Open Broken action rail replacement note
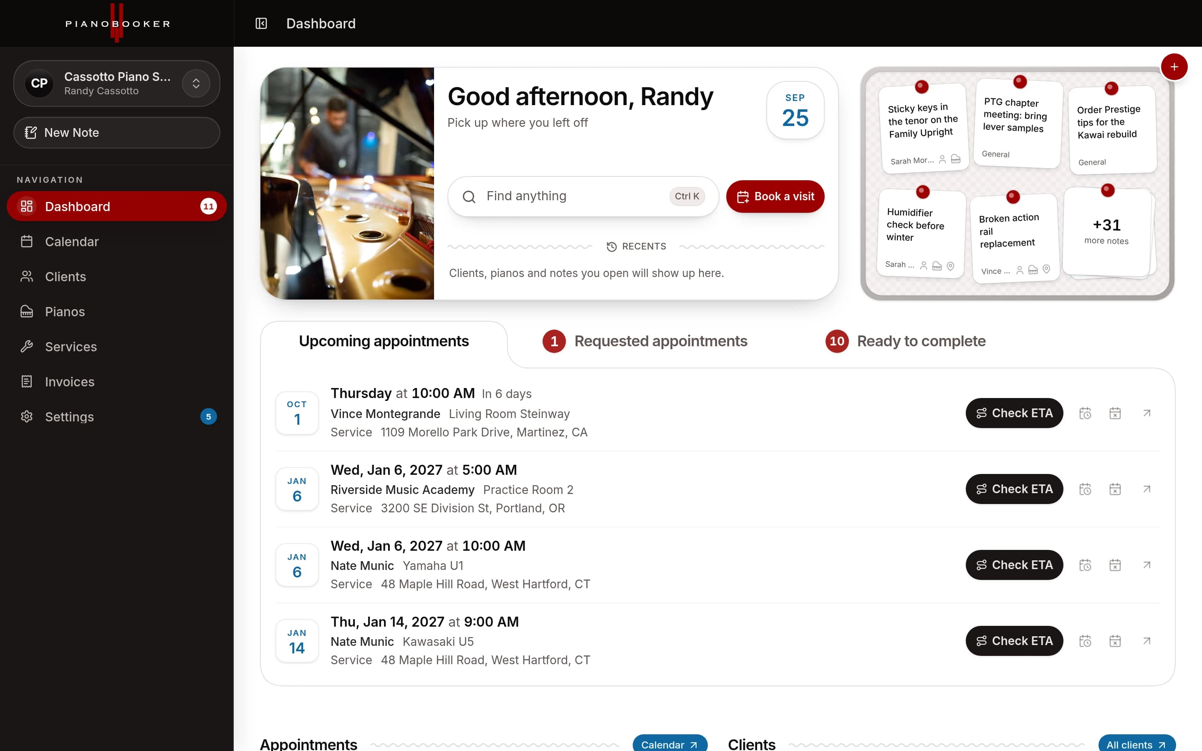Screen dimensions: 1202x751 [x=1015, y=239]
